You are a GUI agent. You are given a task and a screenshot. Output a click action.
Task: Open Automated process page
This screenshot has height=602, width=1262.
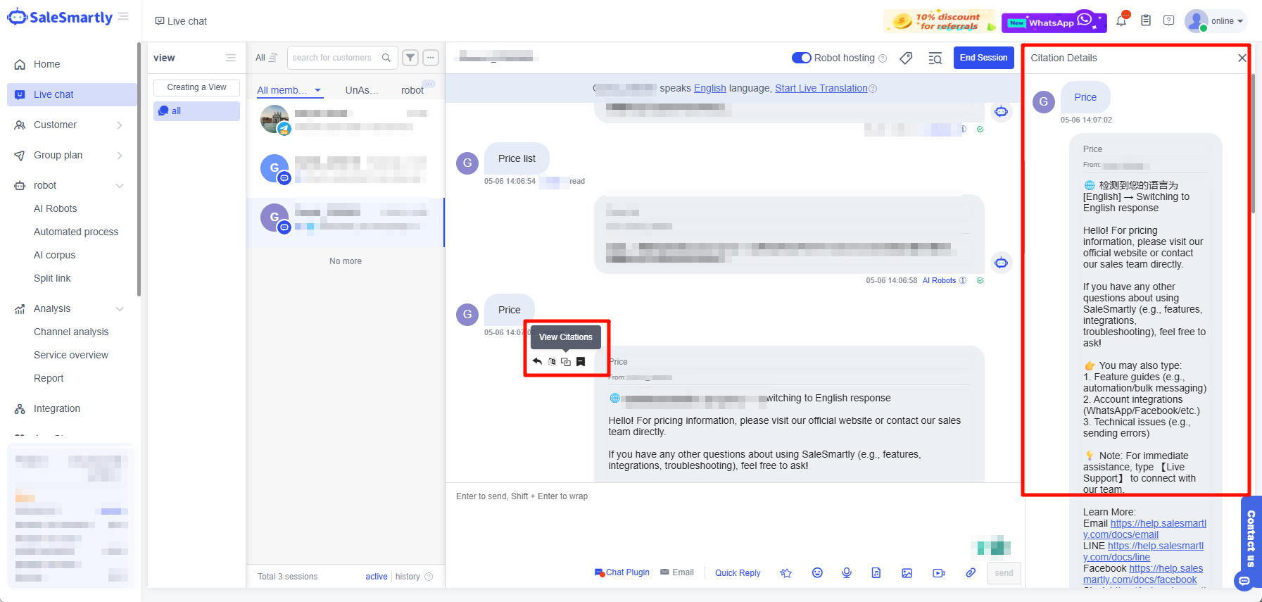click(76, 232)
